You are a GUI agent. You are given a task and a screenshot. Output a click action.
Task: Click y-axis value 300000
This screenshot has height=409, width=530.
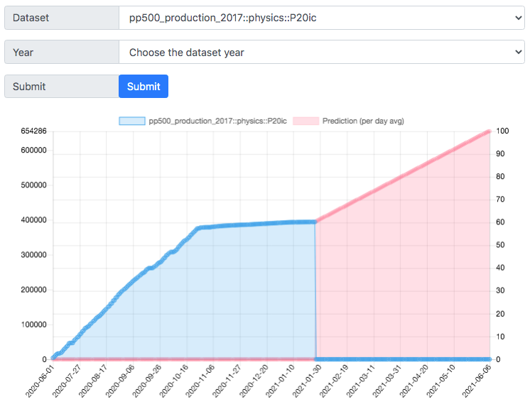pyautogui.click(x=34, y=255)
